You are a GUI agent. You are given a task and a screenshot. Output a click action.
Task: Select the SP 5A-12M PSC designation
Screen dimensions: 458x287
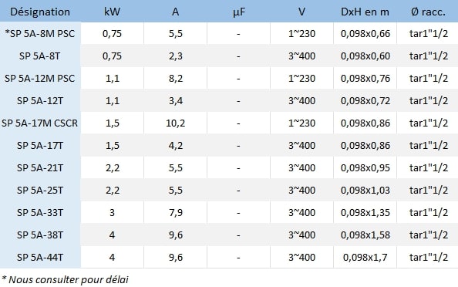click(x=40, y=79)
